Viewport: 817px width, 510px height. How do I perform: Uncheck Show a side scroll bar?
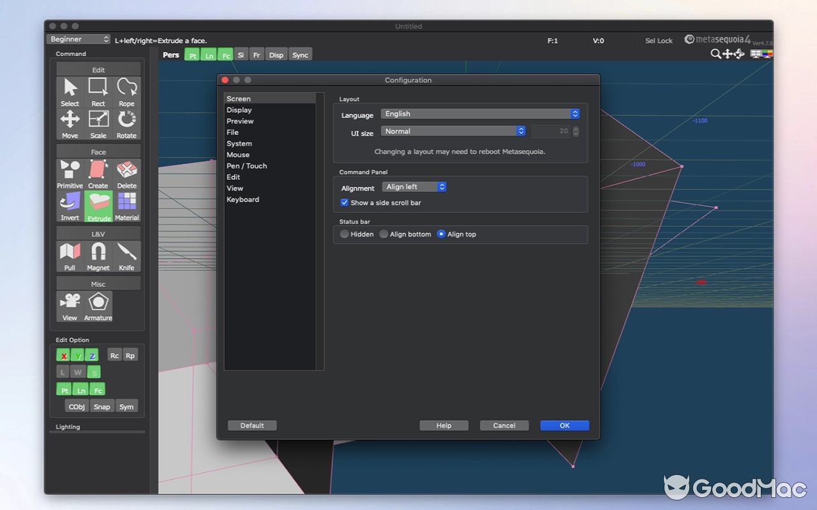344,202
